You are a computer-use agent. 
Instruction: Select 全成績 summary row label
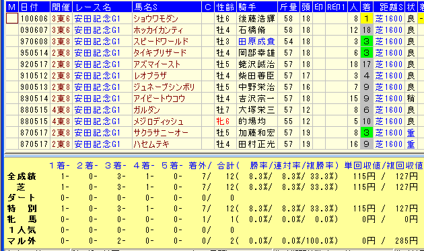(22, 177)
